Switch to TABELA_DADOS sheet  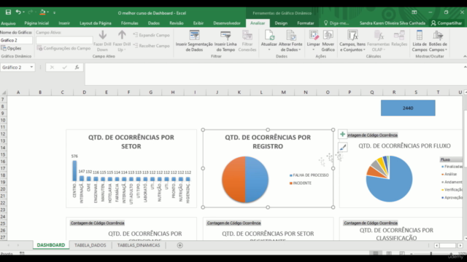(90, 245)
